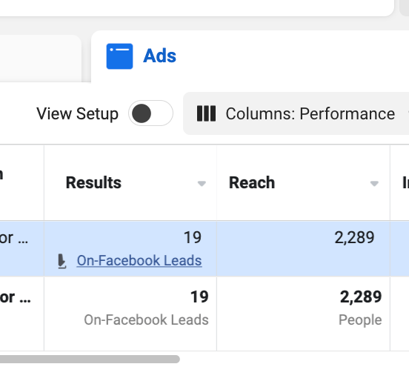Click the horizontal table scrollbar

point(90,359)
